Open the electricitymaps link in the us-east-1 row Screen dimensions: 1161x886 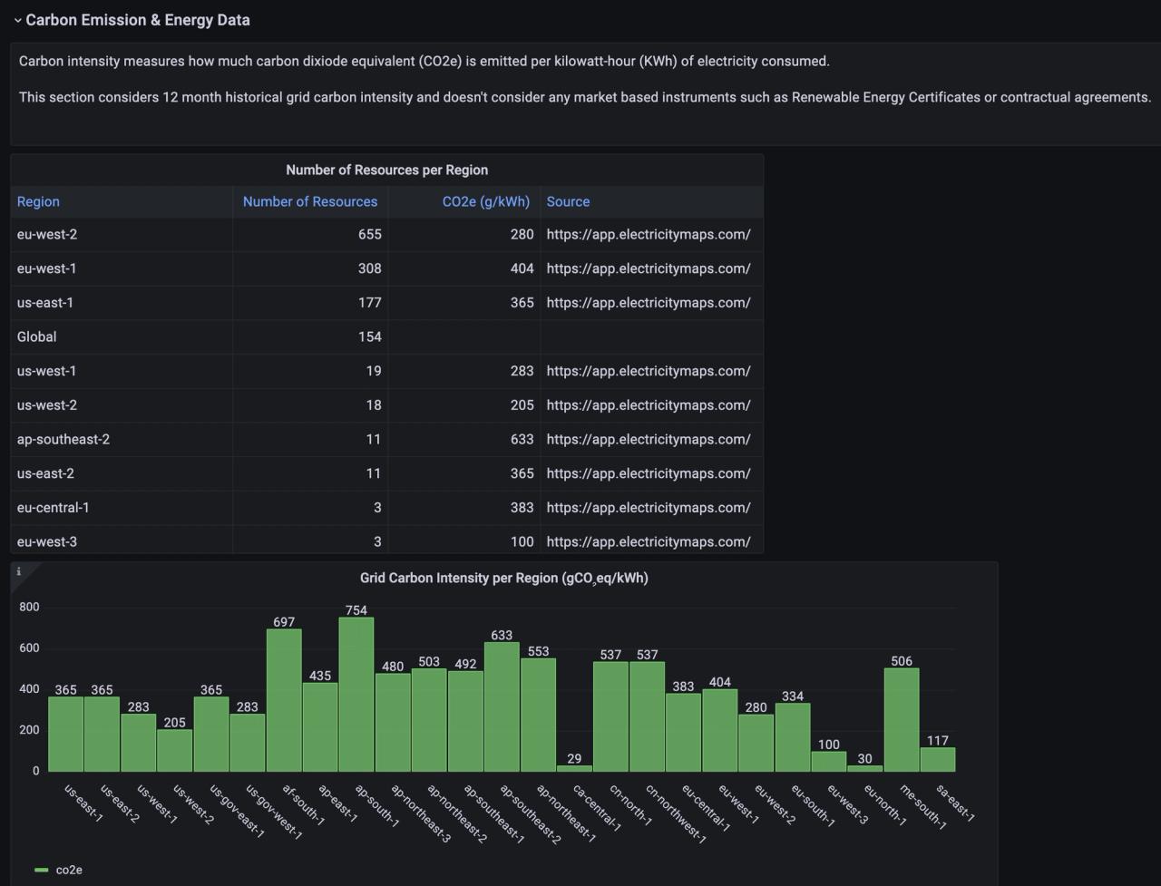coord(649,303)
